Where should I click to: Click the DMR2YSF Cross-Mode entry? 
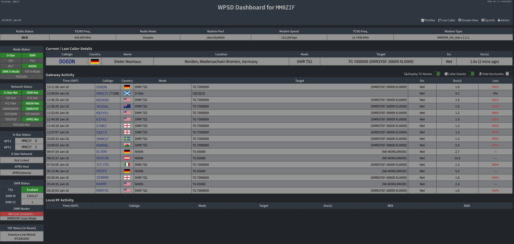click(x=22, y=218)
